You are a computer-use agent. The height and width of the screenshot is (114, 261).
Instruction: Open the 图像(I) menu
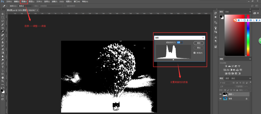(x=24, y=2)
